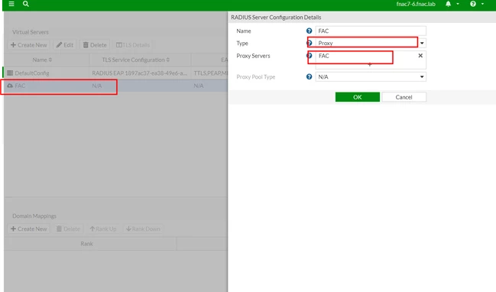496x292 pixels.
Task: Click the Rank Up button
Action: [103, 229]
